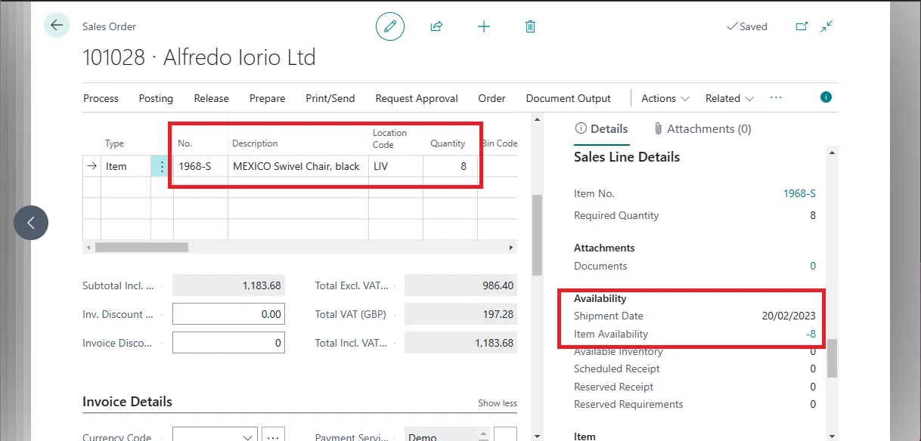This screenshot has height=441, width=921.
Task: Switch to the Attachments (0) tab
Action: point(702,129)
